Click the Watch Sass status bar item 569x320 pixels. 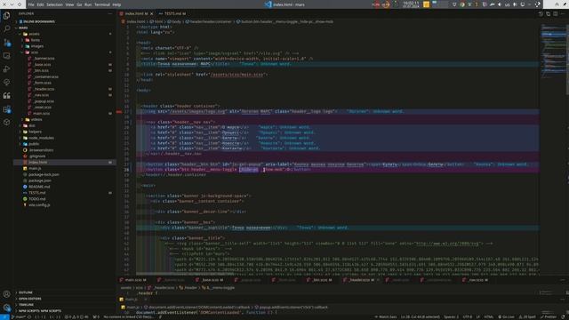(x=385, y=317)
